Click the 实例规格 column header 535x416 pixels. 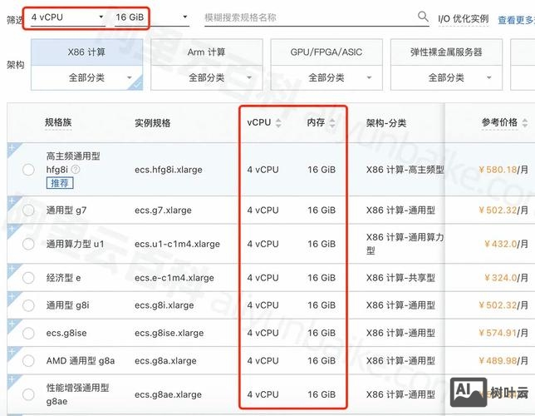pos(153,123)
